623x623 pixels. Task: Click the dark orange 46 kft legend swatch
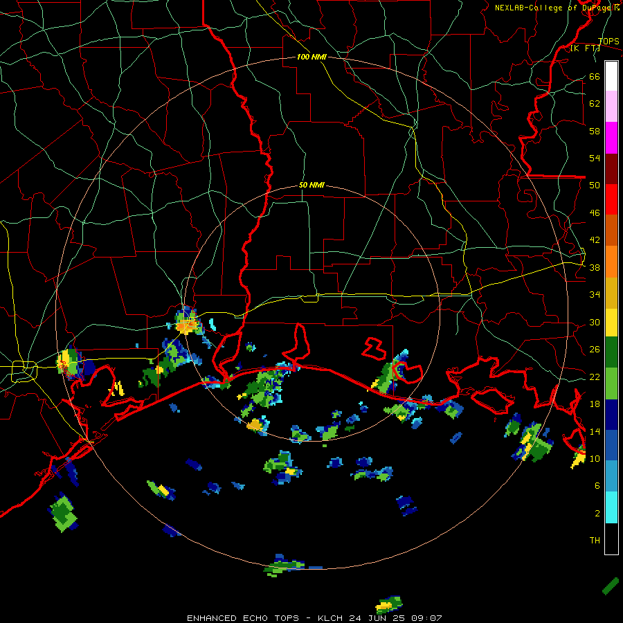[611, 231]
